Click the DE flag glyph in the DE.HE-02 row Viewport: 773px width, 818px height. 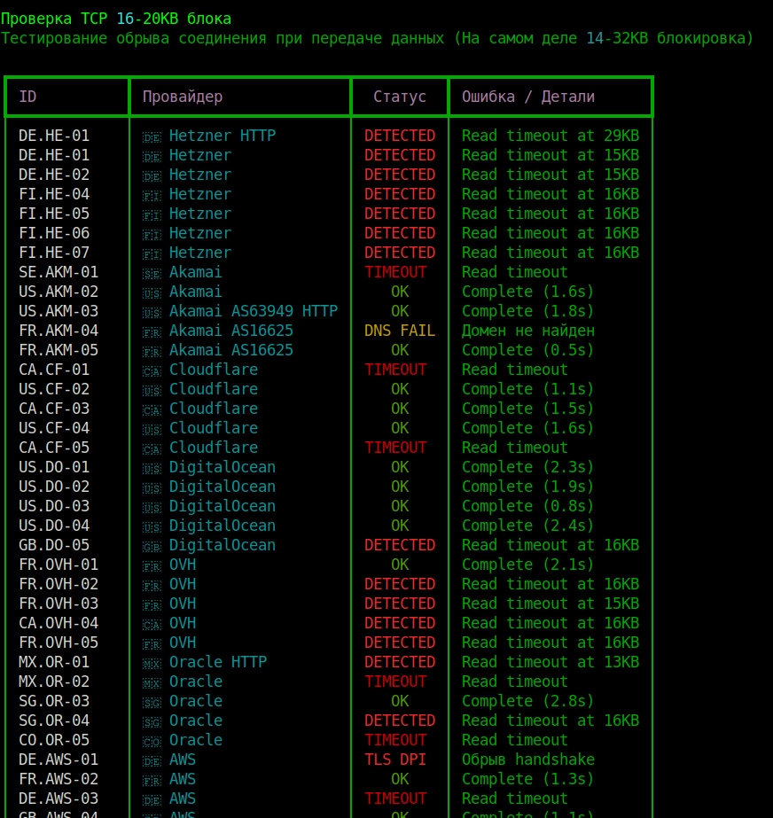point(152,176)
